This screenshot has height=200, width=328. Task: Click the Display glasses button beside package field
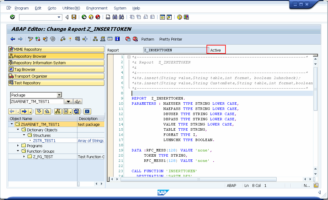pos(78,102)
